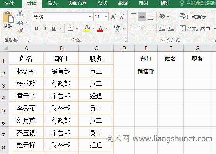Apply cell borders icon
The image size is (216, 154).
tap(70, 28)
